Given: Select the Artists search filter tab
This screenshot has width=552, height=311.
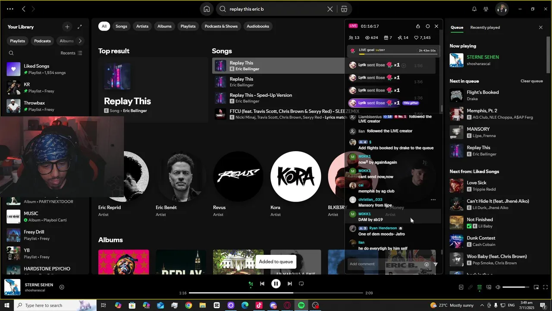Looking at the screenshot, I should [142, 26].
